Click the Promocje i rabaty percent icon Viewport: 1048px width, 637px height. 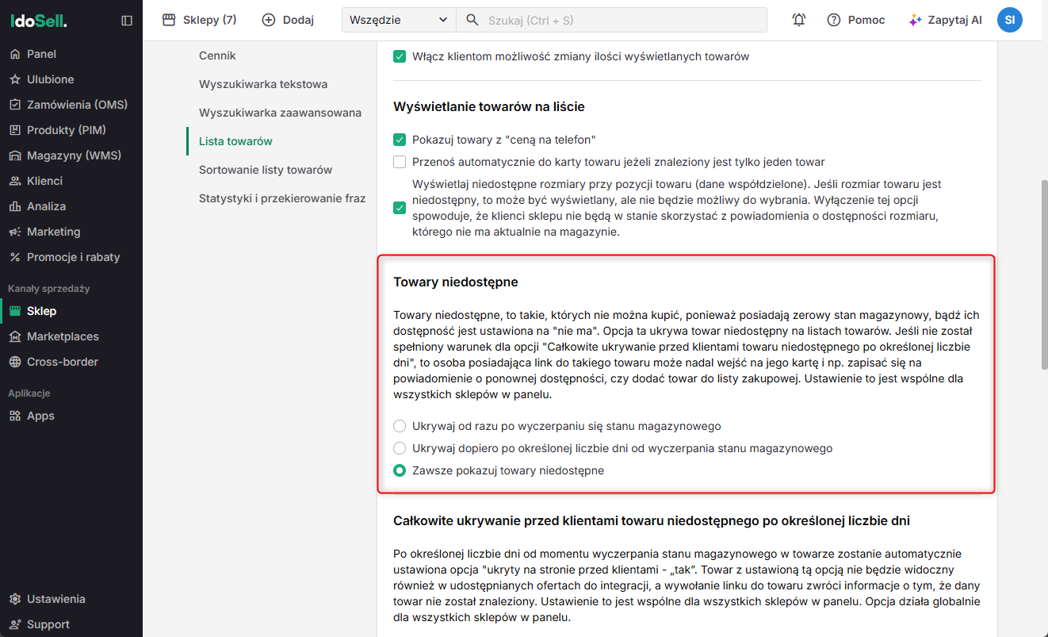click(x=15, y=257)
